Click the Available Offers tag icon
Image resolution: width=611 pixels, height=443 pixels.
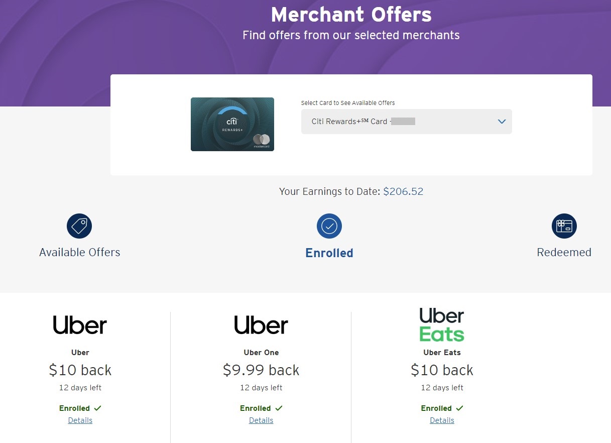click(79, 226)
